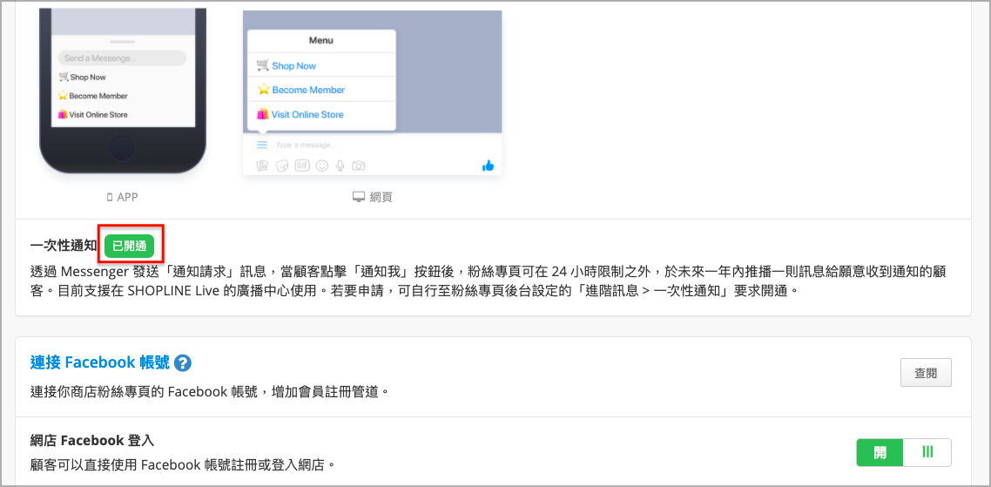Click the 已開通 status badge
Screen dimensions: 991x487
click(x=130, y=246)
